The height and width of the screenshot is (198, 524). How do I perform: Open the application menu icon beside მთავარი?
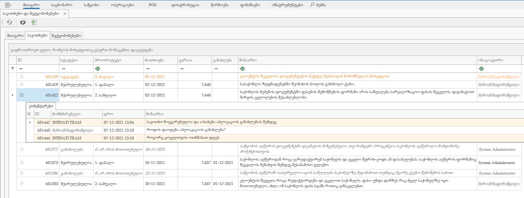[x=8, y=5]
